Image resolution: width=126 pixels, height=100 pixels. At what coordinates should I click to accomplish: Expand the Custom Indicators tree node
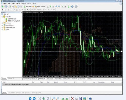coord(2,27)
